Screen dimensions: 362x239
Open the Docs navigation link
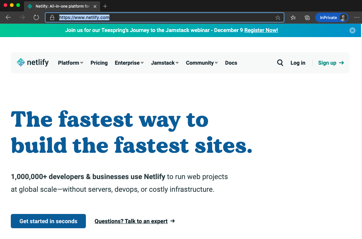coord(231,63)
